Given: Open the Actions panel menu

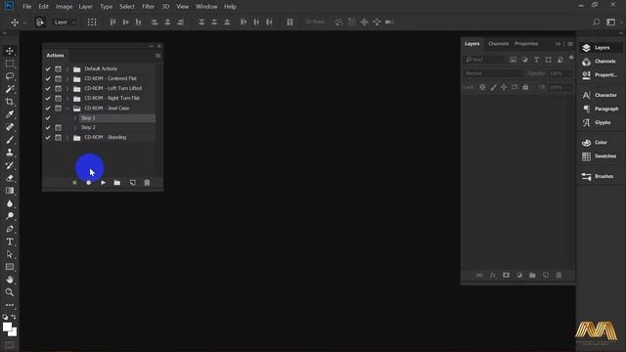Looking at the screenshot, I should click(x=158, y=56).
